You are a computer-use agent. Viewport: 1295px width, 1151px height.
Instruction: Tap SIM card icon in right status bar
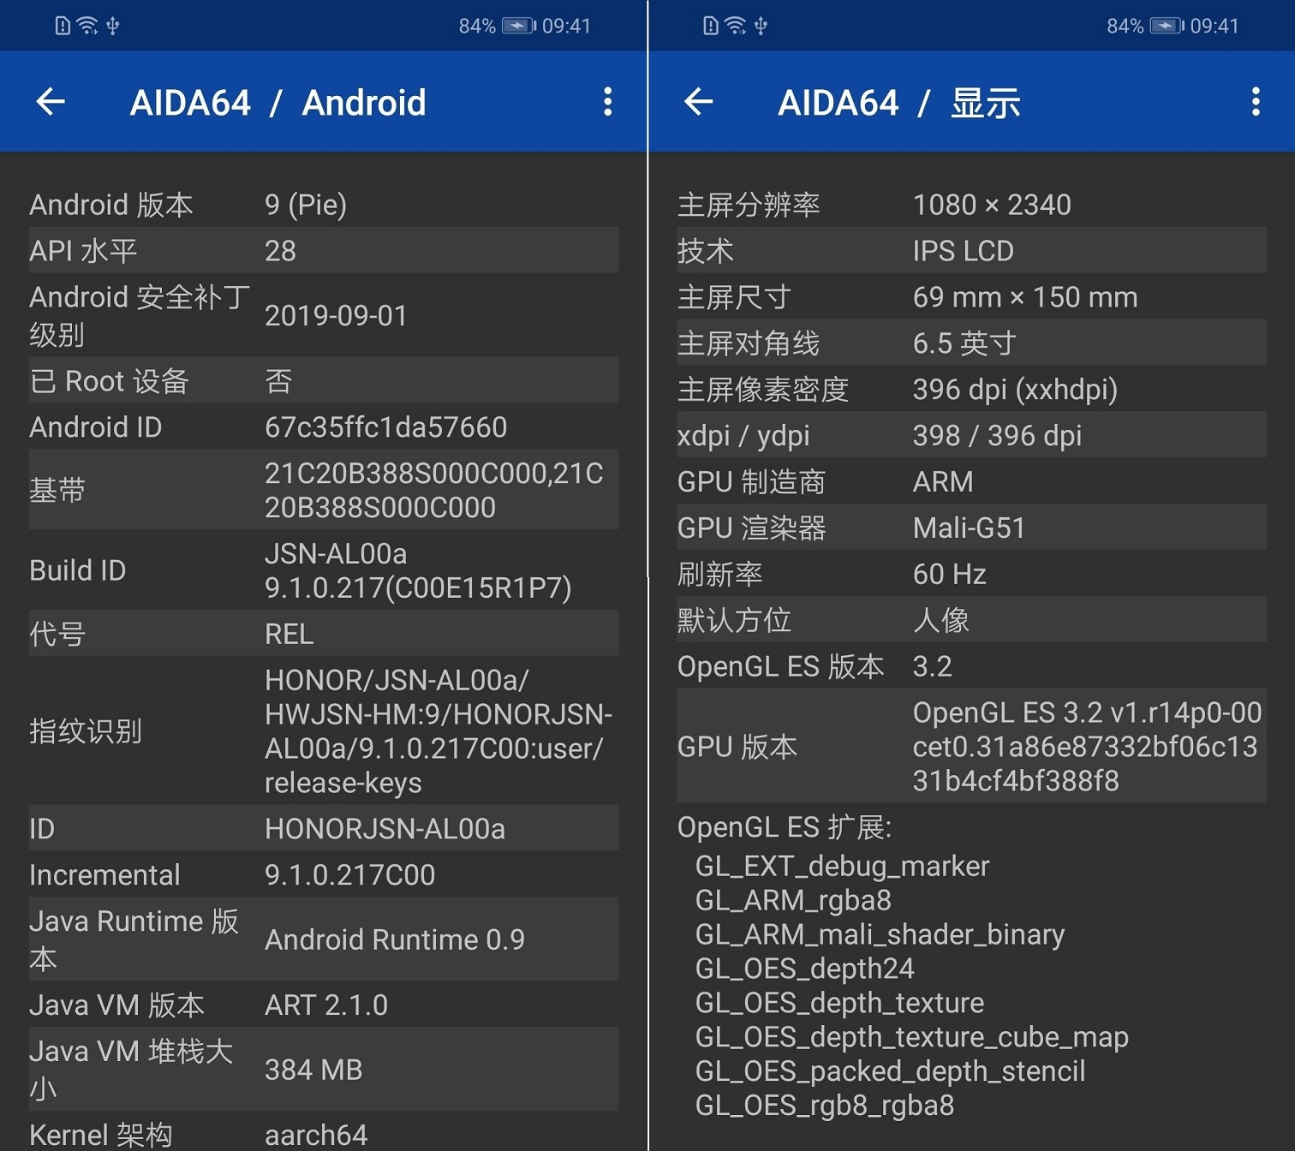tap(710, 26)
